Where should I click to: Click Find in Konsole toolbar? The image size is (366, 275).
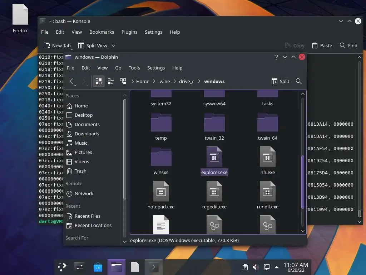click(x=348, y=45)
